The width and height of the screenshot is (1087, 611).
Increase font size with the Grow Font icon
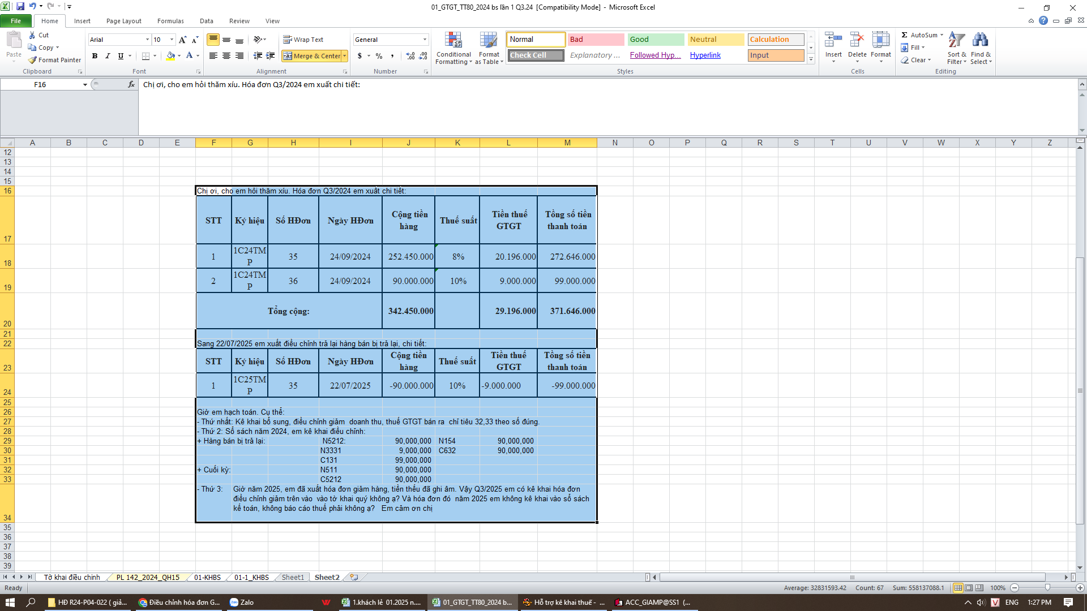pyautogui.click(x=182, y=40)
